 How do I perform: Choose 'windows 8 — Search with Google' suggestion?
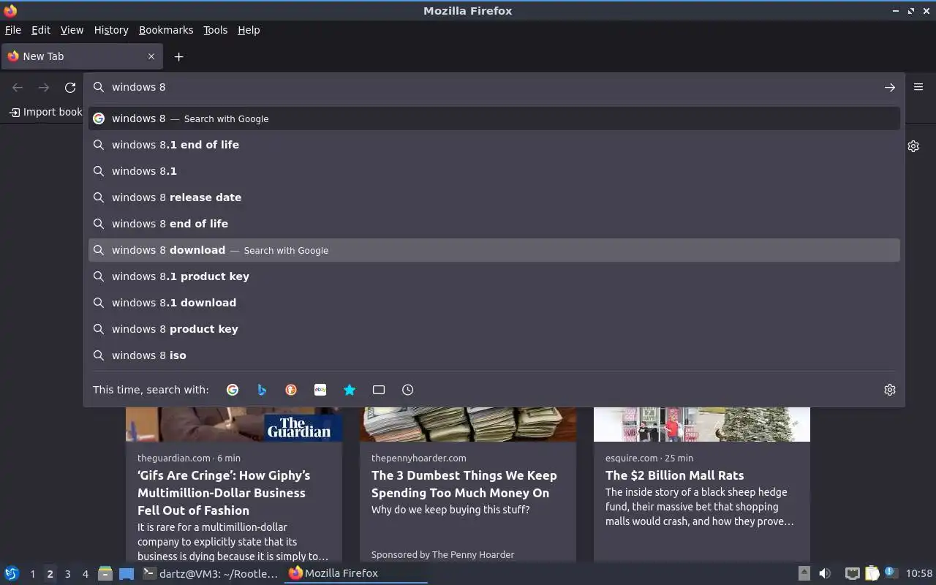tap(494, 118)
